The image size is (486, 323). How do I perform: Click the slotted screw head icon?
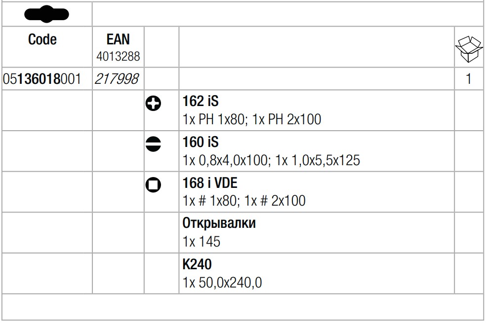153,144
